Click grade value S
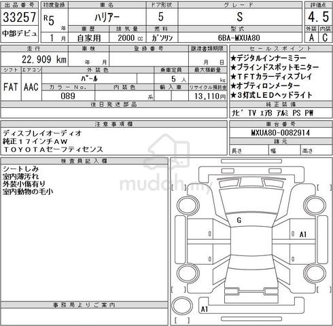 pyautogui.click(x=240, y=17)
